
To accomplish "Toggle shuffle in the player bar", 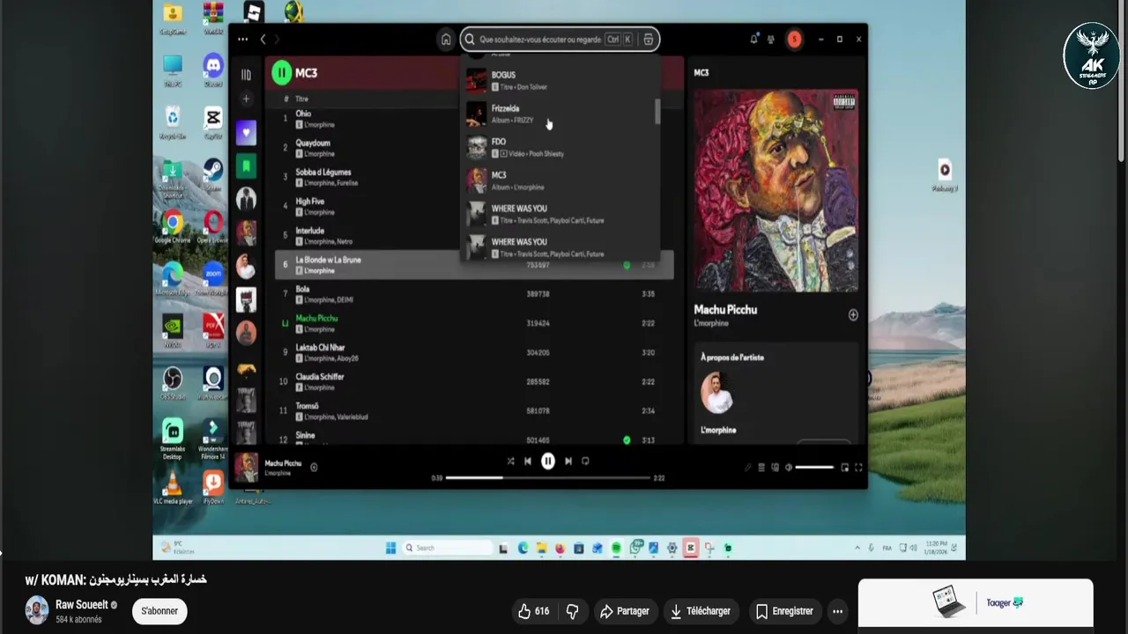I will pyautogui.click(x=510, y=461).
